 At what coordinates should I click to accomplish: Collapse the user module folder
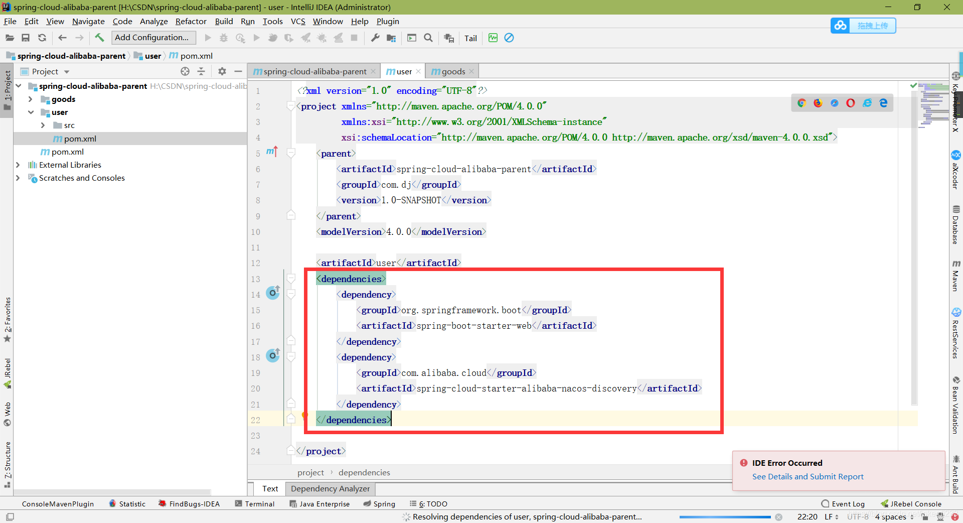(x=31, y=112)
